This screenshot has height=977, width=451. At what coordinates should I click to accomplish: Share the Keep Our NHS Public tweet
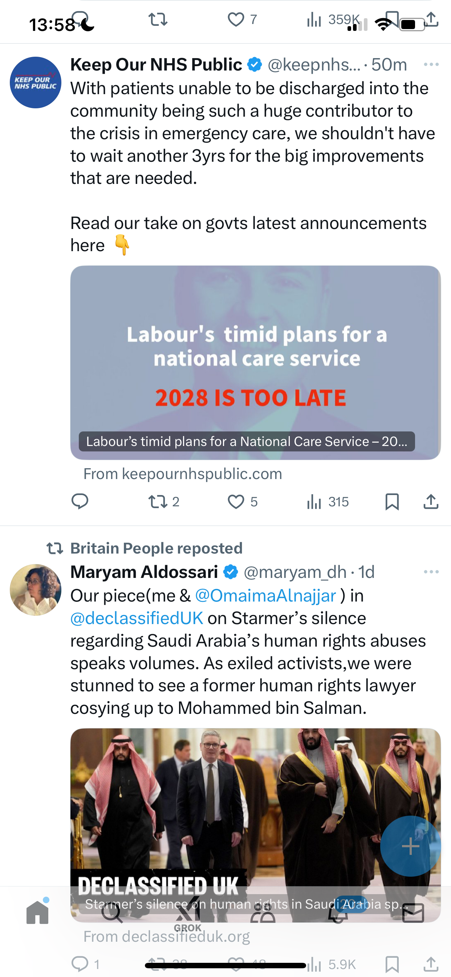431,501
